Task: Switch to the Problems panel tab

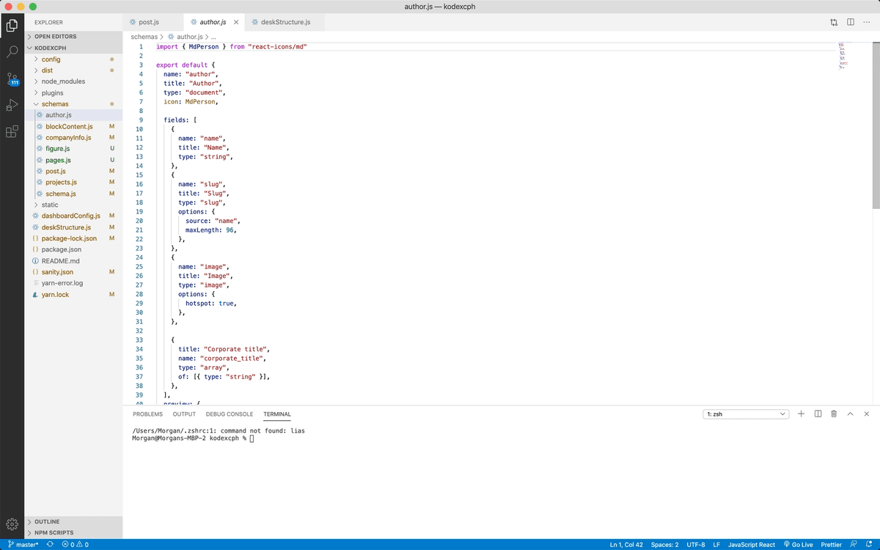Action: click(147, 414)
